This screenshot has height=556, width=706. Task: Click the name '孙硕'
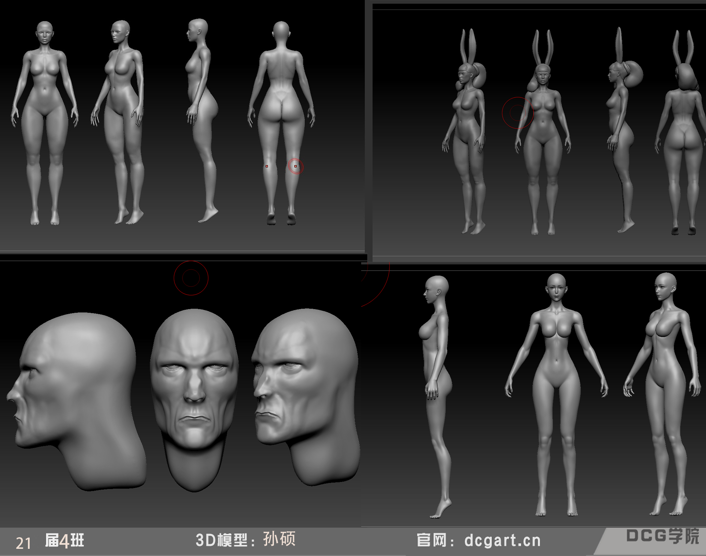pos(279,539)
